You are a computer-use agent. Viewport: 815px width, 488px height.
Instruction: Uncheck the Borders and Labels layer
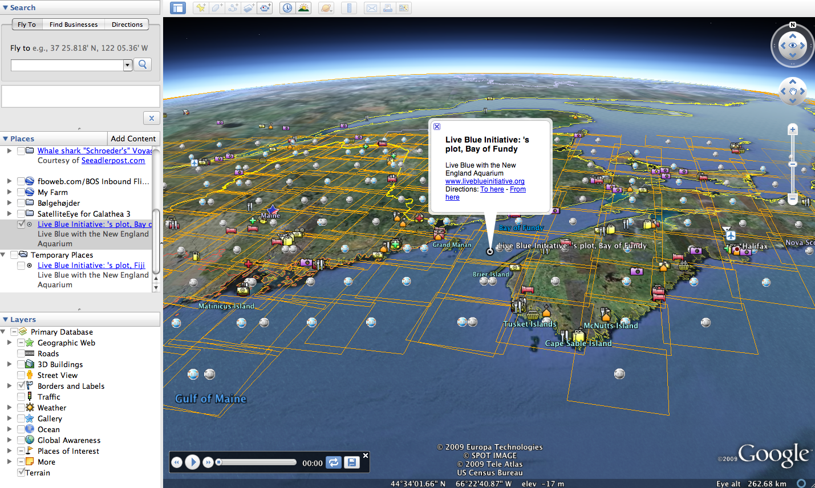(x=21, y=386)
